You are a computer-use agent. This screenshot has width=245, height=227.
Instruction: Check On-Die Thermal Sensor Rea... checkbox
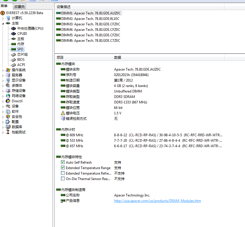coord(63,179)
